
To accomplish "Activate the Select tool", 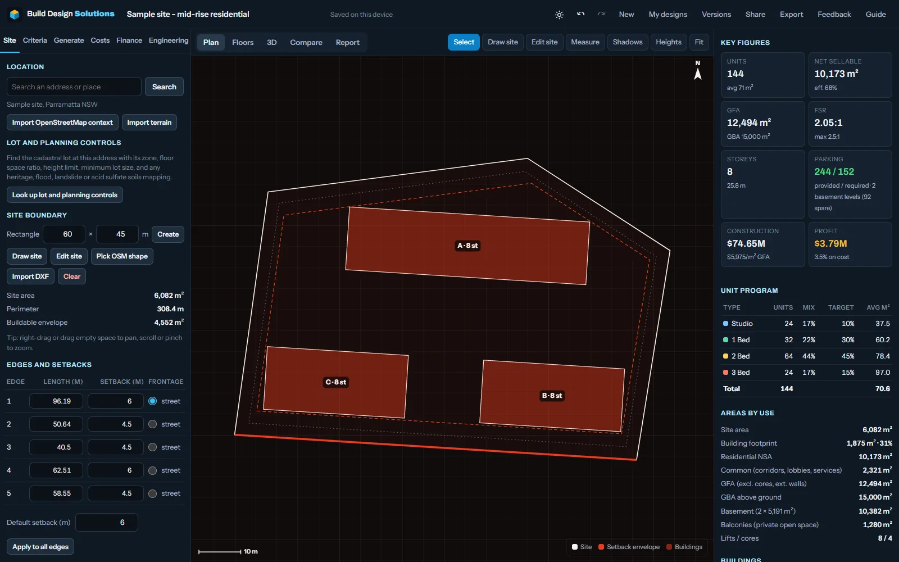I will click(x=464, y=42).
